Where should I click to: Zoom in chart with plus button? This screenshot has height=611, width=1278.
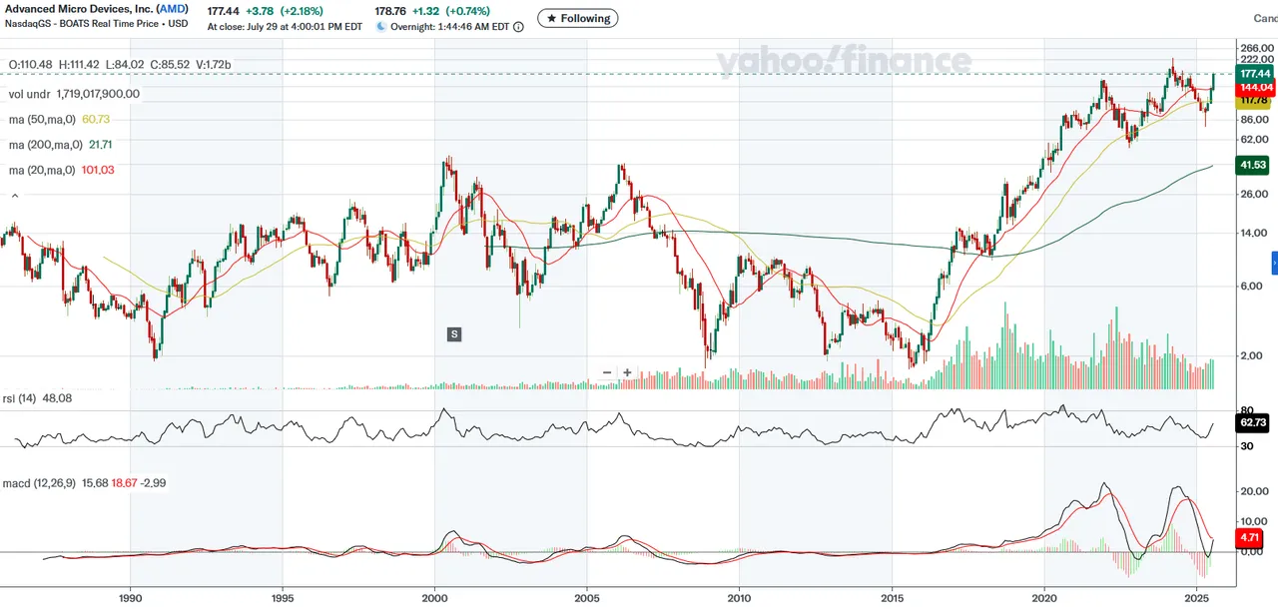tap(627, 372)
